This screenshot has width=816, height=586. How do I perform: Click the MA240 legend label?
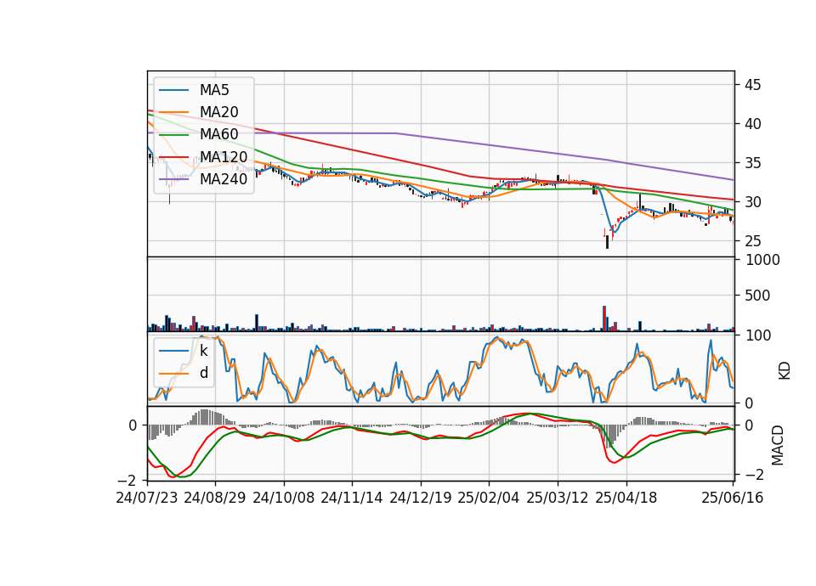224,179
